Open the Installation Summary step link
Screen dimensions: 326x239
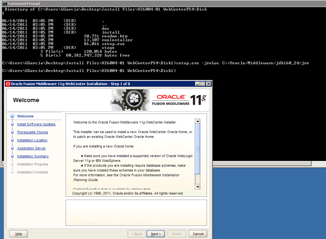pyautogui.click(x=33, y=156)
